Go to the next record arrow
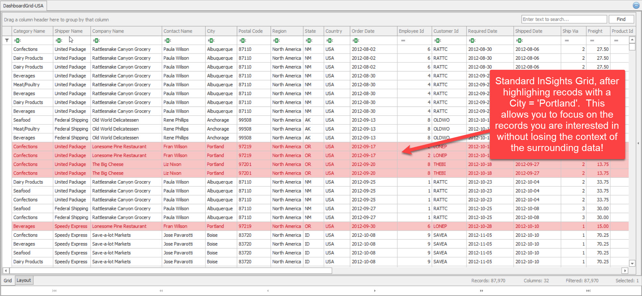The height and width of the screenshot is (296, 642). pyautogui.click(x=374, y=291)
